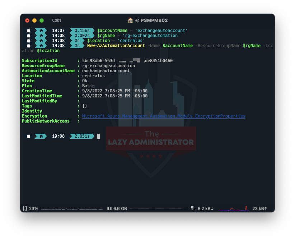
Task: Click the New-AzAutomationAccount cmdlet name
Action: point(116,46)
